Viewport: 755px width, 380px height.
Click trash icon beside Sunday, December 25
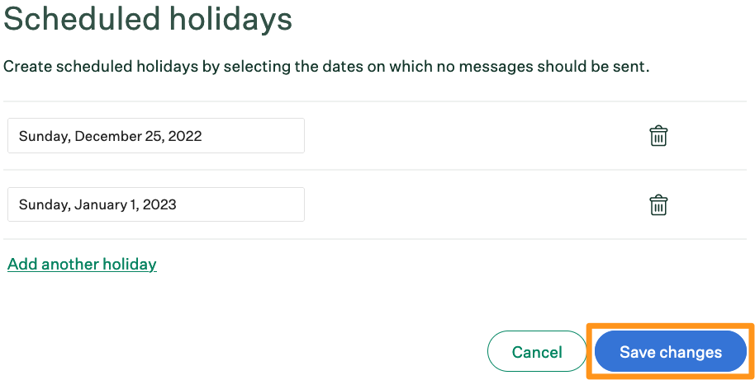(658, 136)
